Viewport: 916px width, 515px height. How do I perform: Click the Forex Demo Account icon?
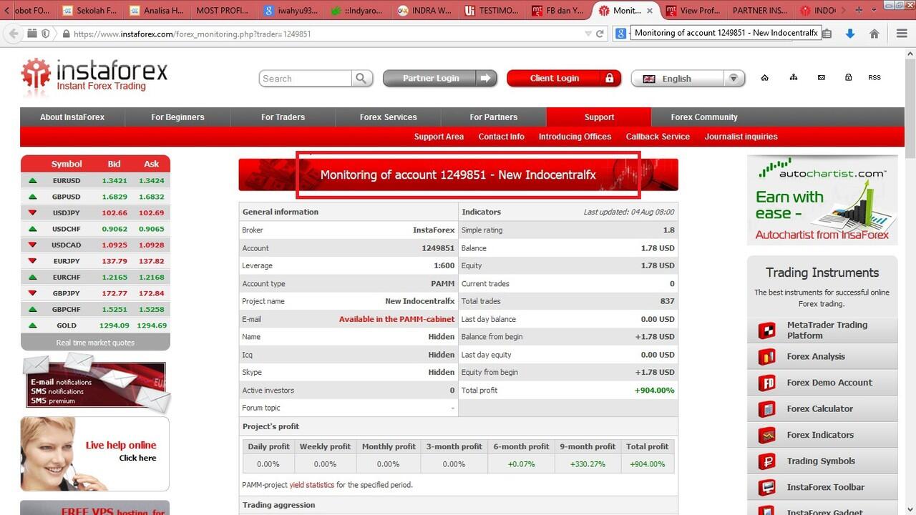pos(766,383)
